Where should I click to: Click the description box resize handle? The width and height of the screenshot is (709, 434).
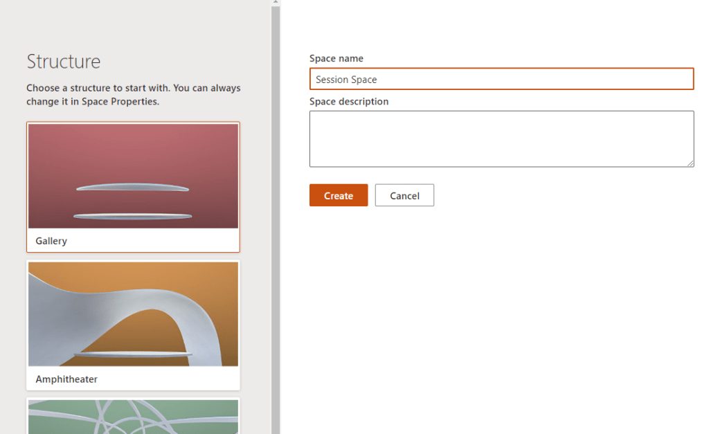pos(690,163)
